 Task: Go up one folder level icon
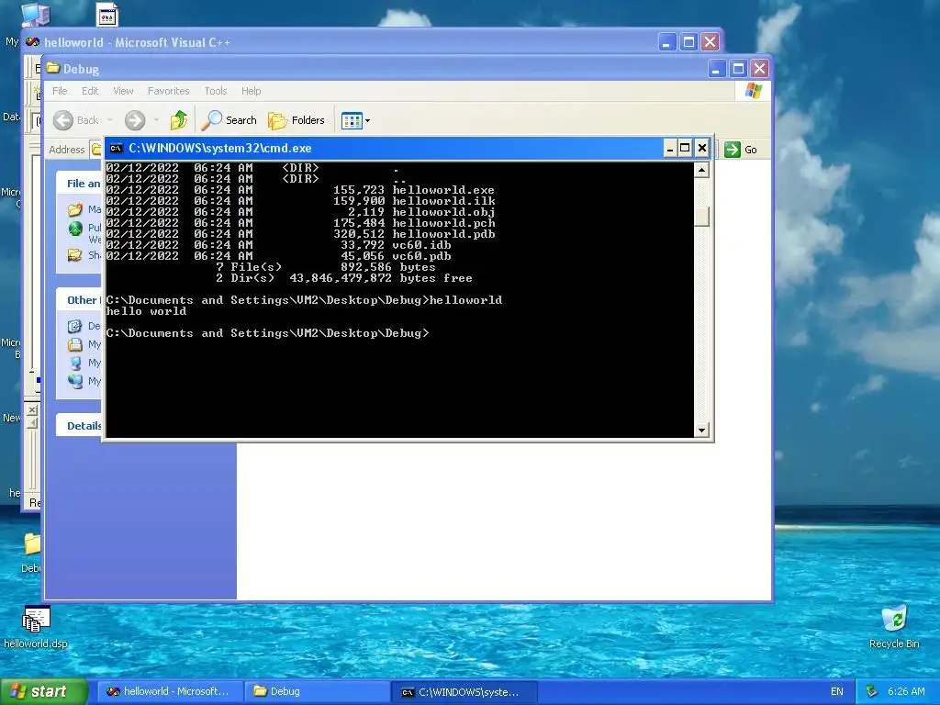click(x=178, y=120)
